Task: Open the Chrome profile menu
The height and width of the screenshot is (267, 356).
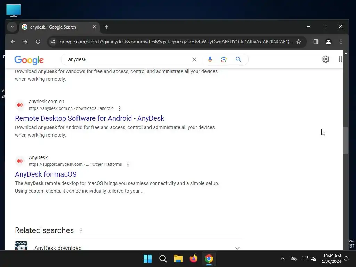Action: 328,42
